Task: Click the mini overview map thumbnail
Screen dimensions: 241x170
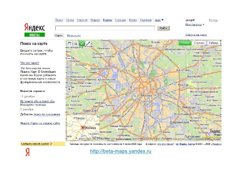Action: click(83, 127)
